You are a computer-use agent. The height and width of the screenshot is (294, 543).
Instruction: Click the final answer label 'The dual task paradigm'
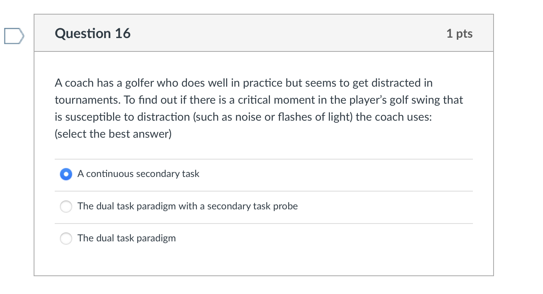coord(126,238)
